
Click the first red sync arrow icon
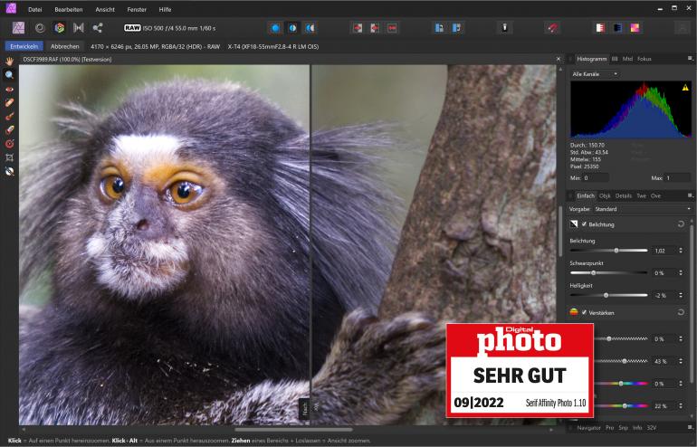tap(358, 28)
